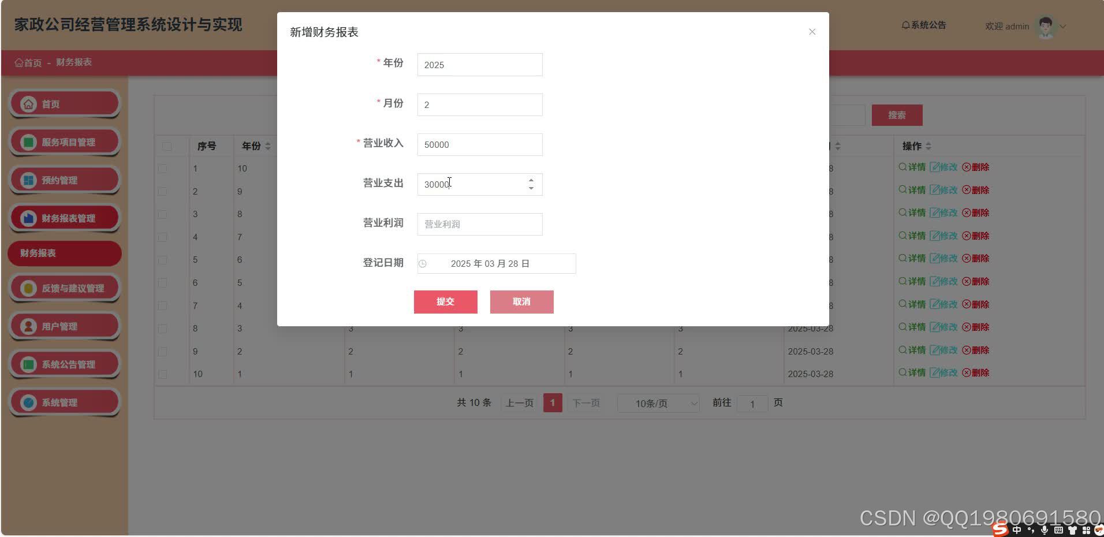Expand the admin account dropdown chevron

1064,27
